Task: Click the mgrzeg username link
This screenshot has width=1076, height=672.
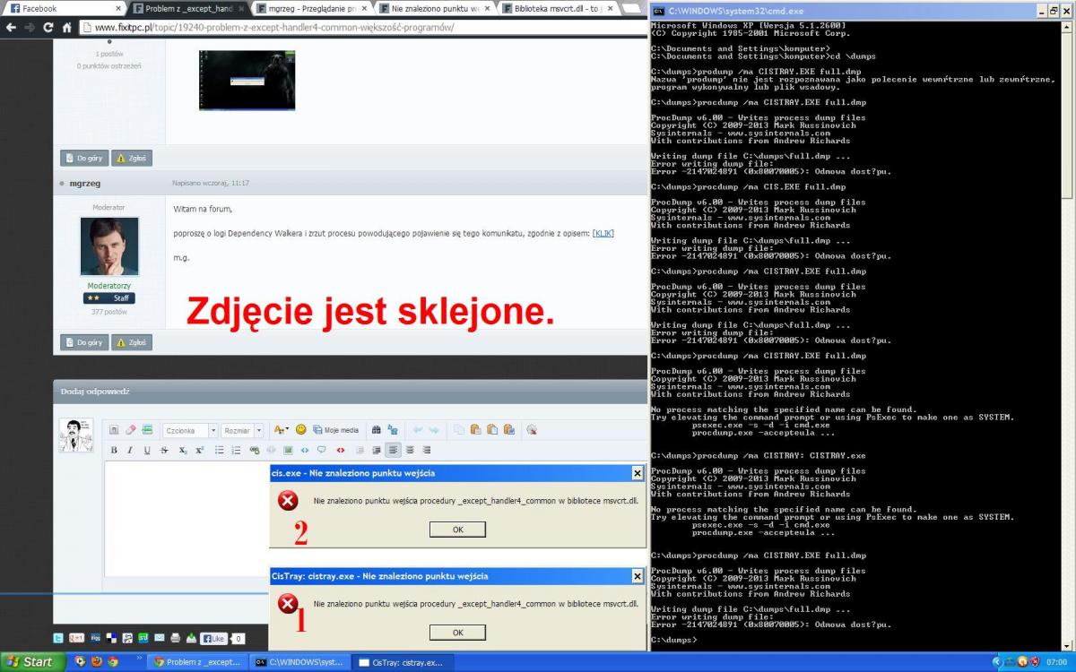Action: coord(84,183)
